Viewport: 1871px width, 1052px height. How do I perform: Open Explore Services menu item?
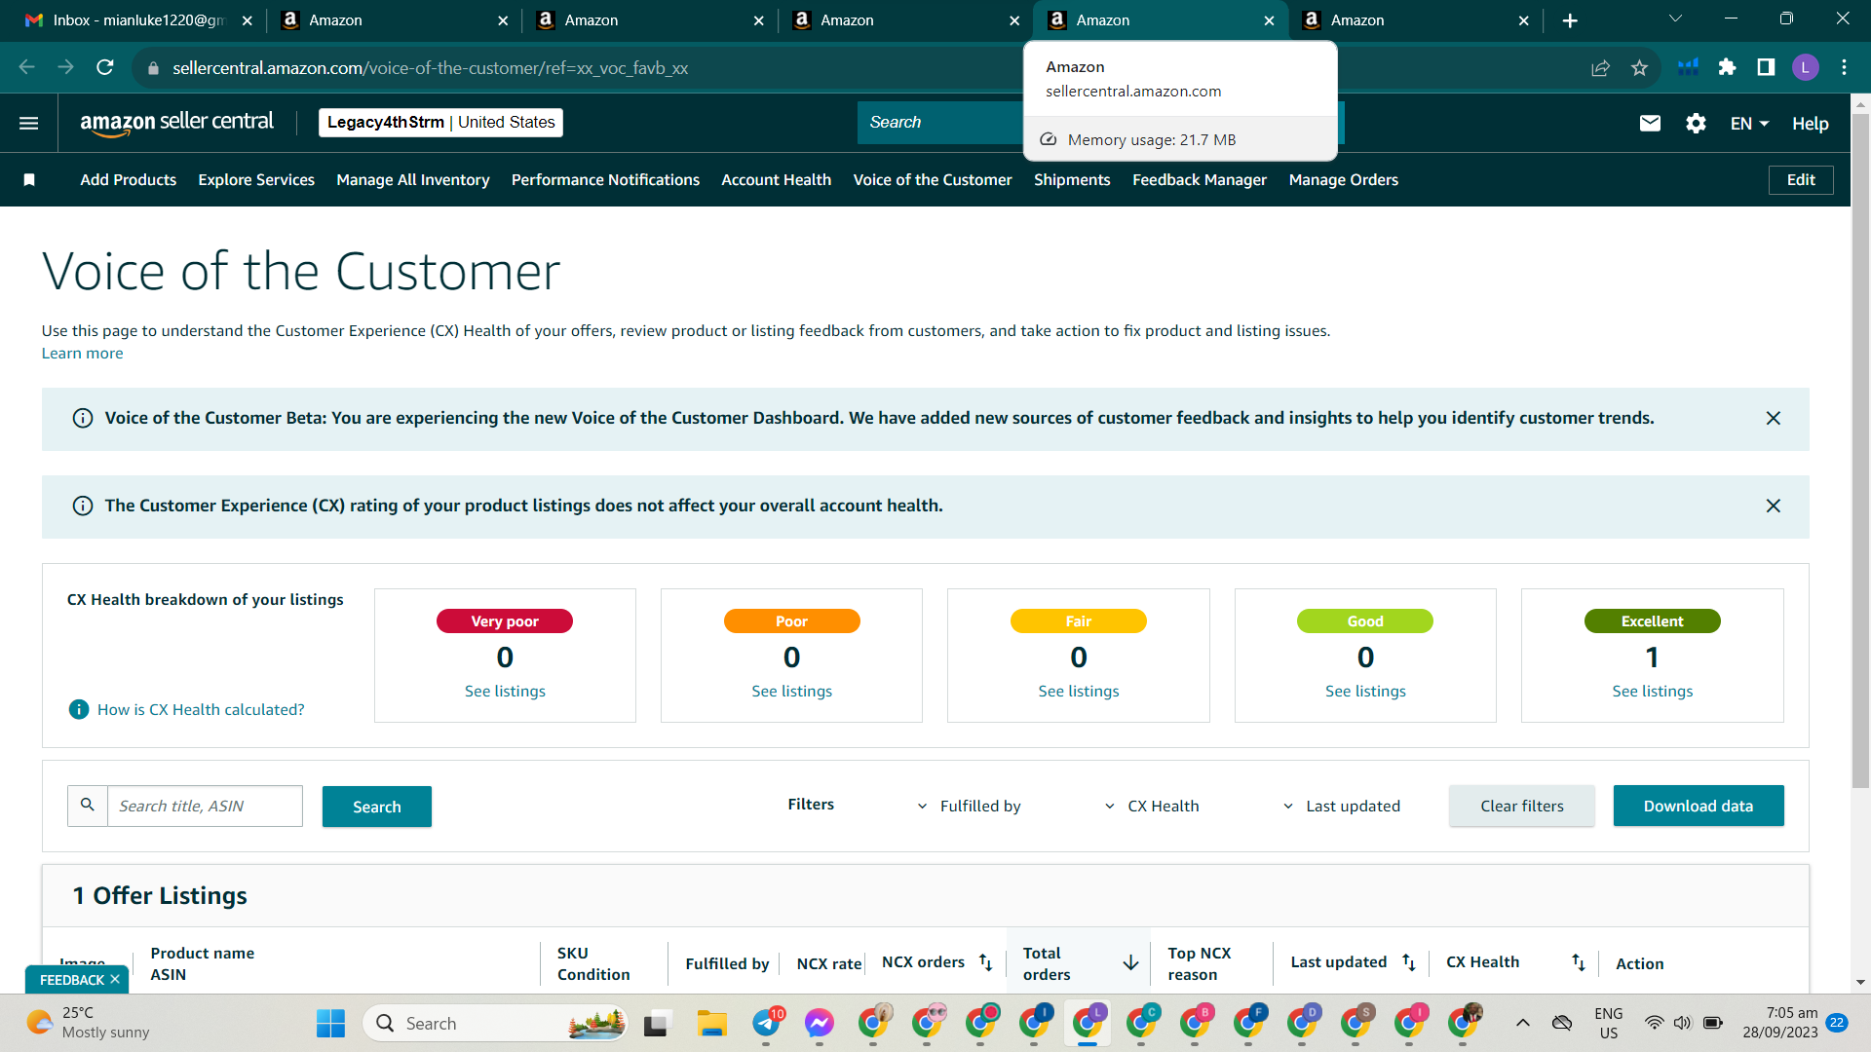256,180
